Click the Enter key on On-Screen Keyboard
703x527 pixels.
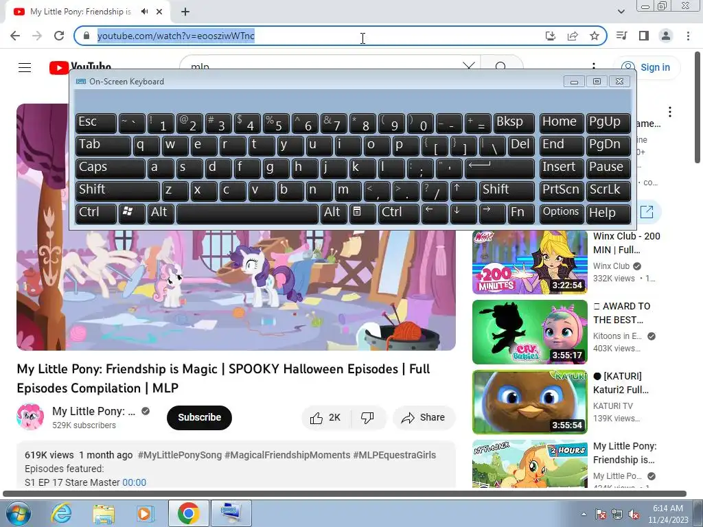(500, 169)
